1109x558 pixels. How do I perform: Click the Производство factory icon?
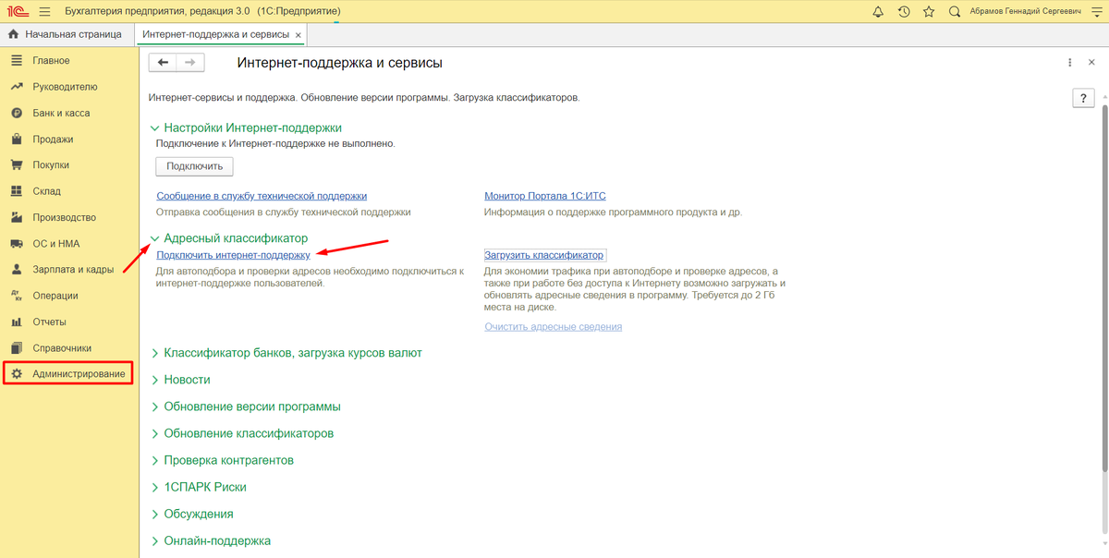tap(16, 218)
